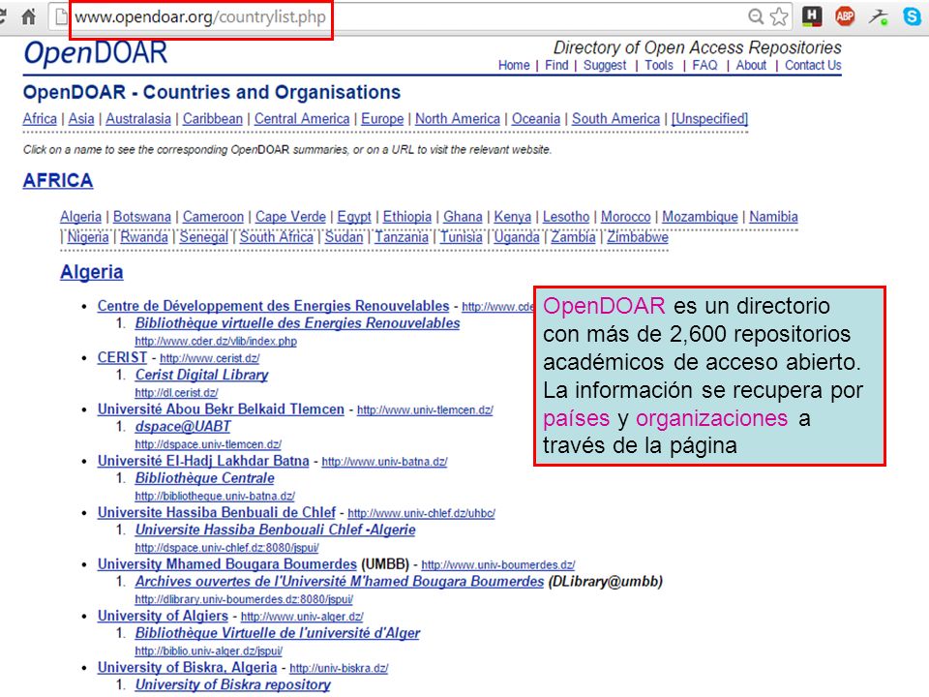Viewport: 929px width, 697px height.
Task: Open Bibliothèque virtuelle des Energies Renouvelables
Action: [x=297, y=323]
